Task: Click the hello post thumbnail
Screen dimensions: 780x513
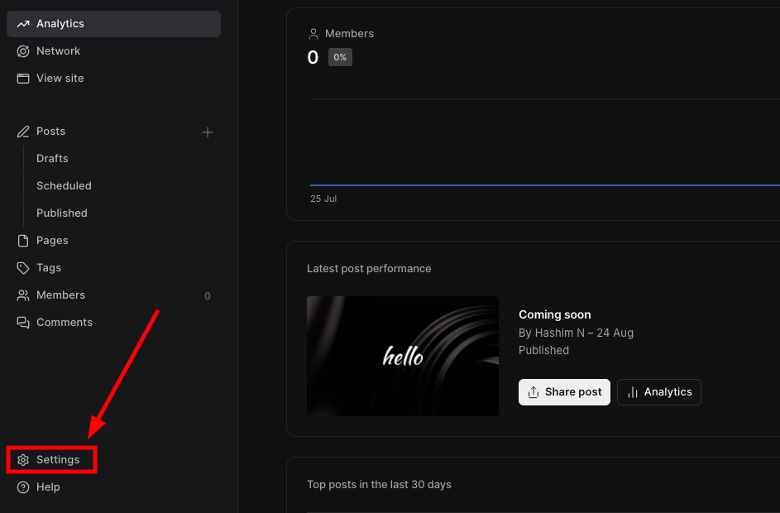Action: [403, 357]
